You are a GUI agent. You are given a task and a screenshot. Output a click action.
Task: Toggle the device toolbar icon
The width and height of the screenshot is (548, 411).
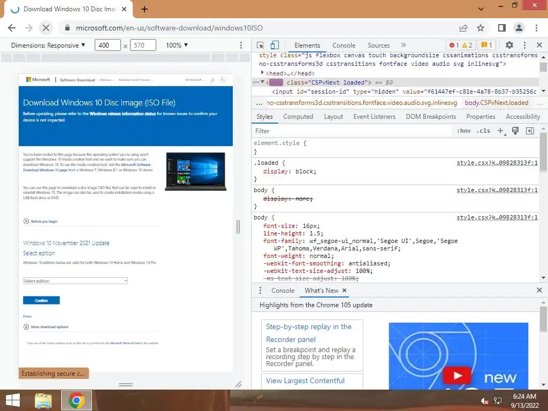275,45
